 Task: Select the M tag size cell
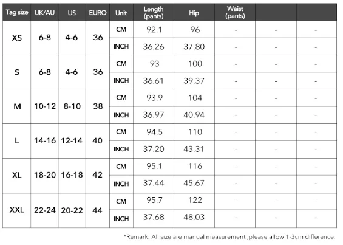click(x=16, y=106)
